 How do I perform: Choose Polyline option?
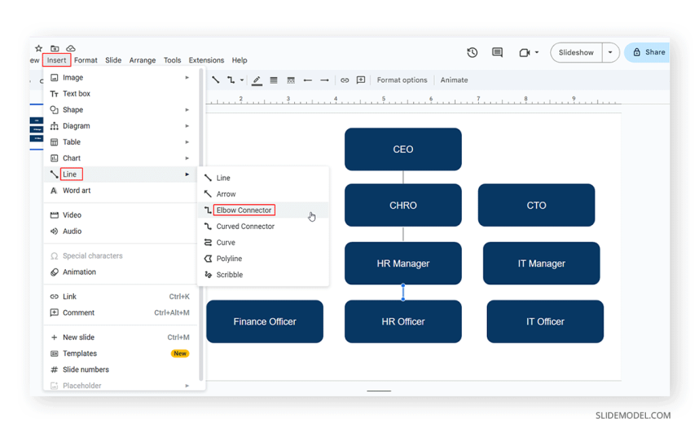click(263, 259)
